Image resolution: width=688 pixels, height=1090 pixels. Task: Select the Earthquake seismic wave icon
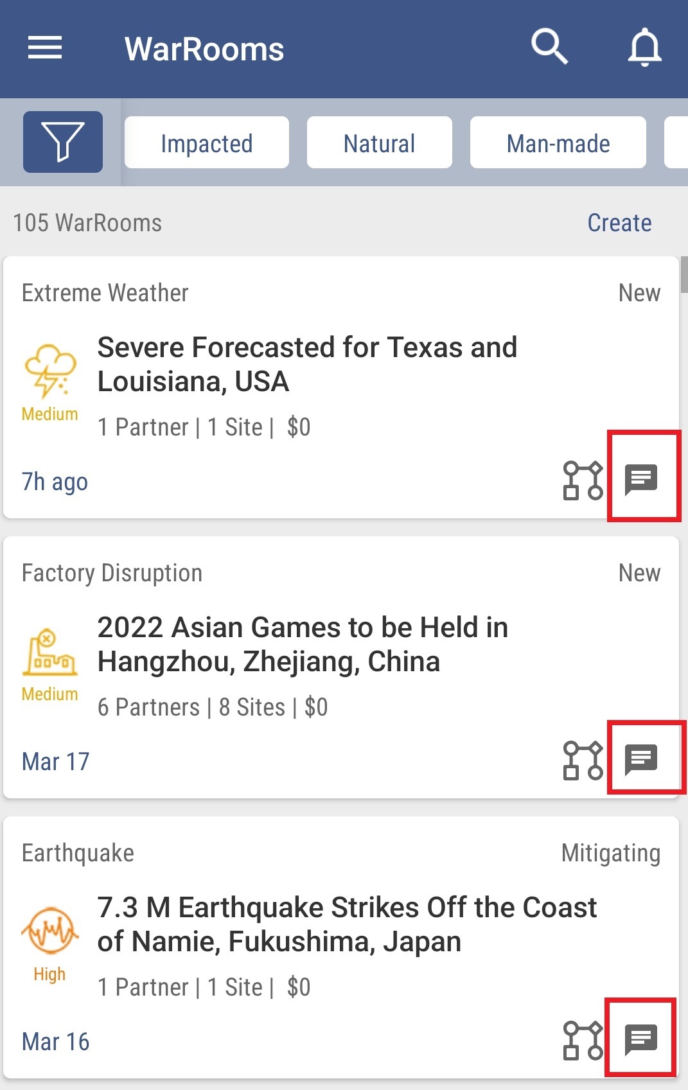(x=49, y=931)
